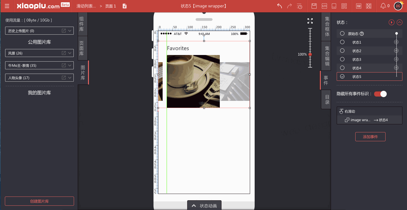
Task: Click the add new page icon
Action: click(125, 6)
